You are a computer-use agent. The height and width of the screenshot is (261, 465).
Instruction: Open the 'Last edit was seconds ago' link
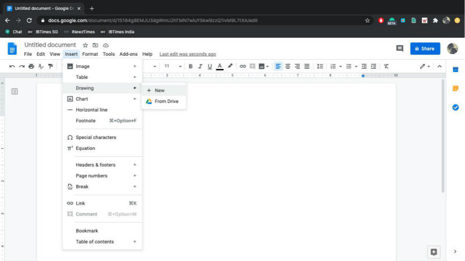pos(187,54)
